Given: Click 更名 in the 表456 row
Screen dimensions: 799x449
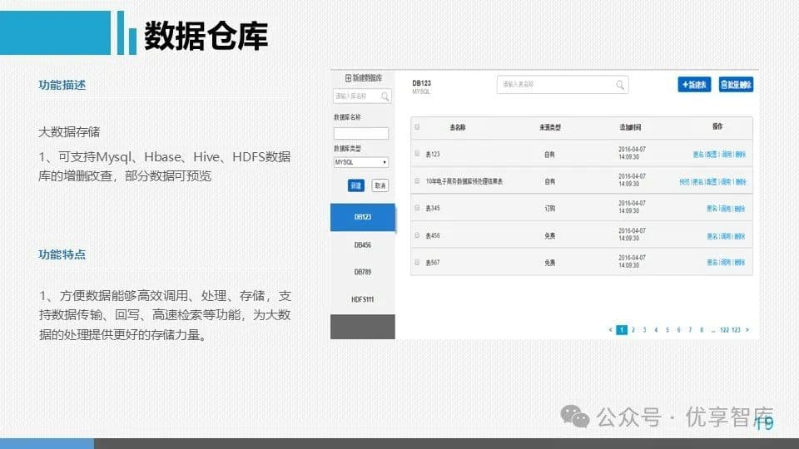Looking at the screenshot, I should tap(712, 236).
